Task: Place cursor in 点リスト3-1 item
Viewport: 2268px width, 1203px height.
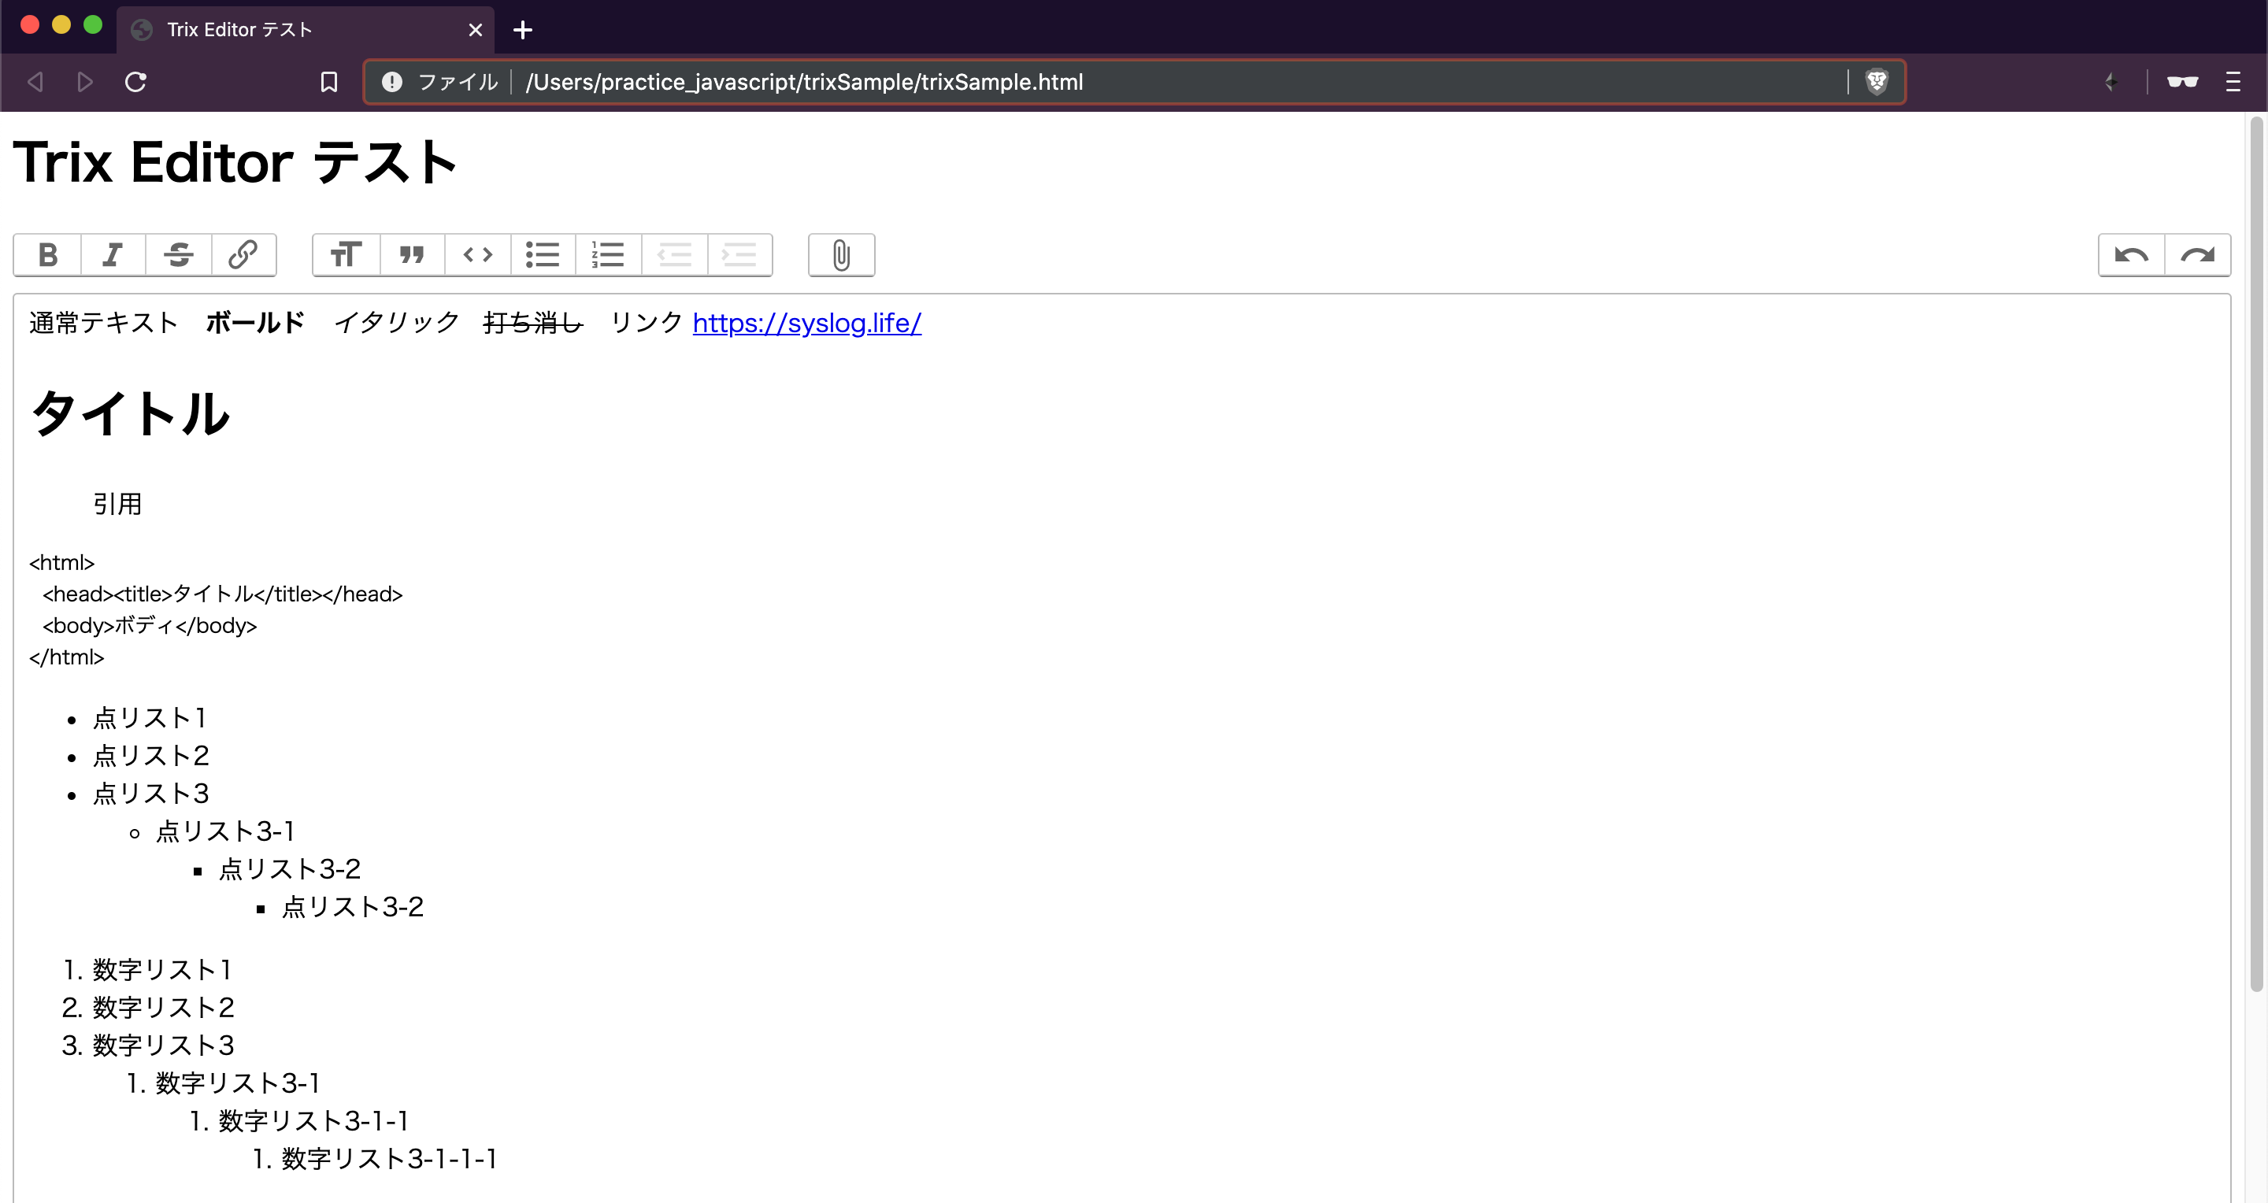Action: pos(224,831)
